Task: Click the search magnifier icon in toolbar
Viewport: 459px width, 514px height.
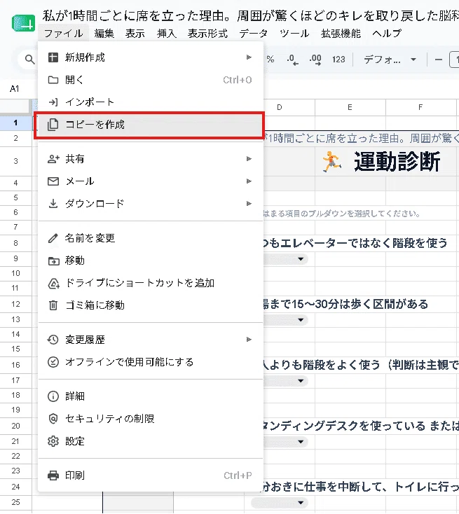Action: (29, 60)
